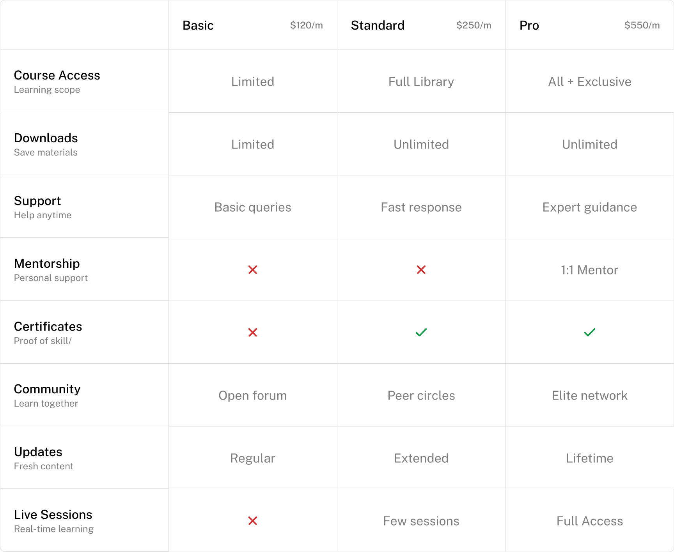Click the $550/m Pro price
The height and width of the screenshot is (552, 674).
coord(642,25)
